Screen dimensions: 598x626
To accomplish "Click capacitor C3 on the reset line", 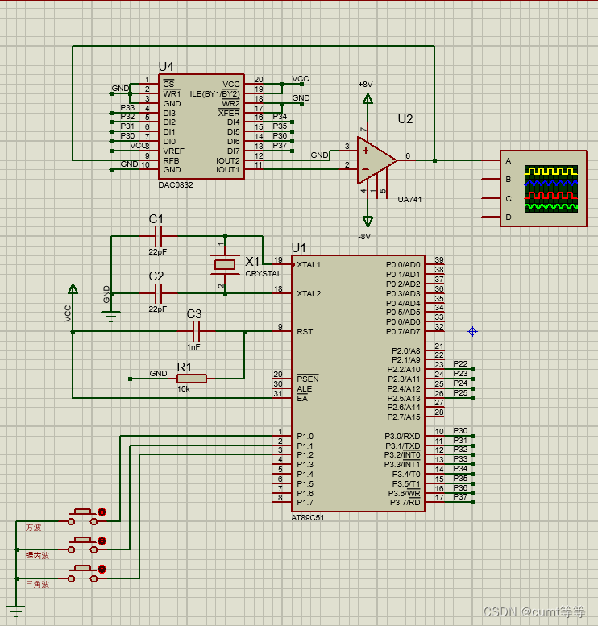I will [195, 330].
